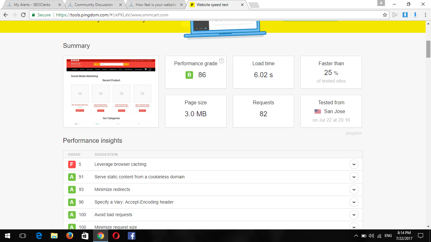Open the Facebook app on the taskbar
The image size is (431, 242).
tap(132, 236)
